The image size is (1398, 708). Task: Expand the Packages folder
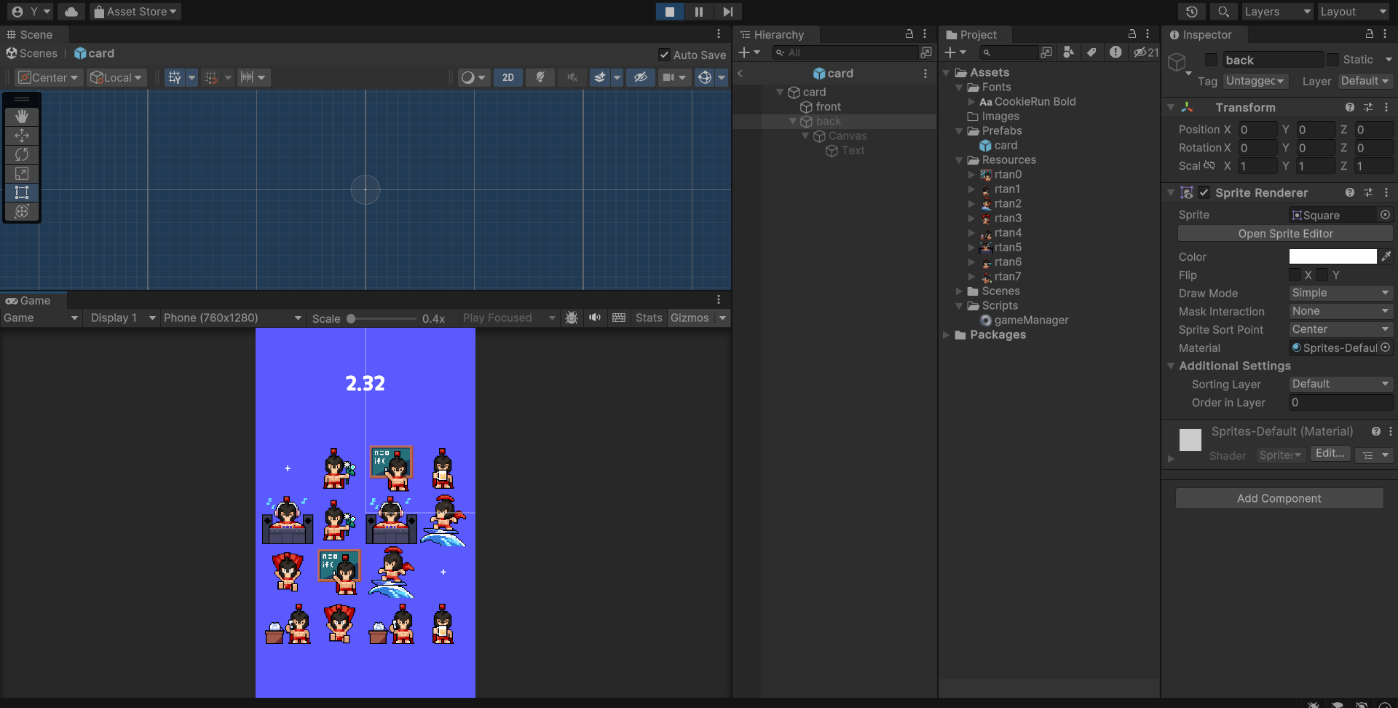point(946,335)
